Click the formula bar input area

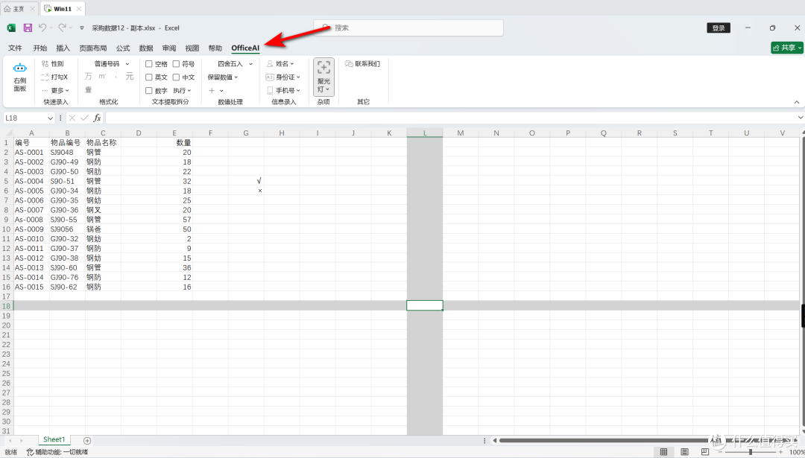[451, 118]
